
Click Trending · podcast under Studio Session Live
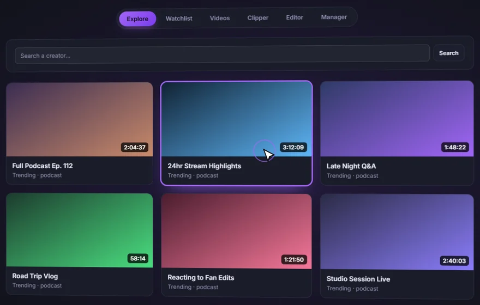352,289
